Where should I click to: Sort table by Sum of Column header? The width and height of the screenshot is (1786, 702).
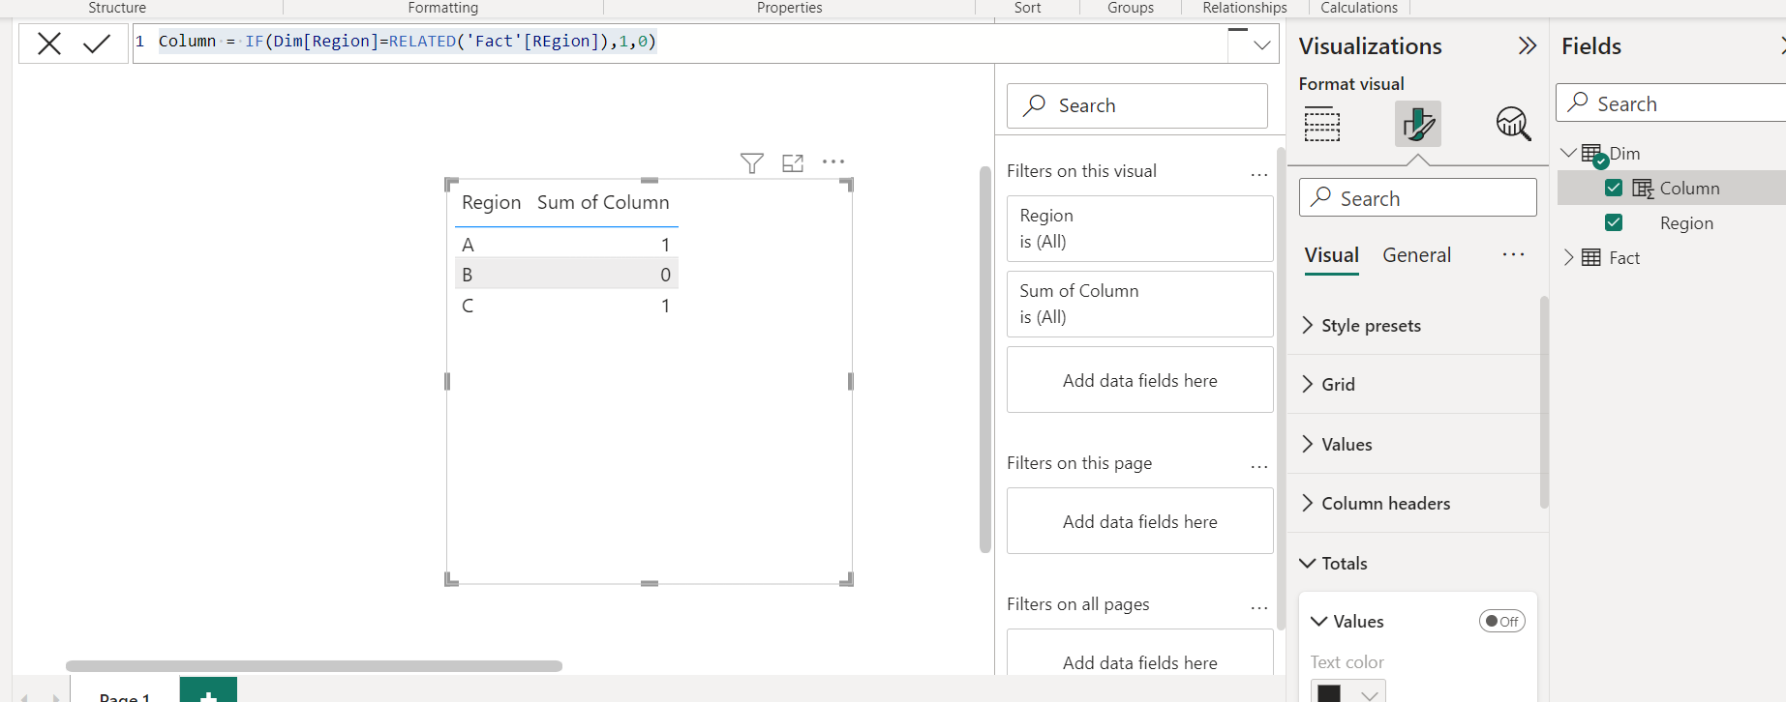pyautogui.click(x=603, y=202)
